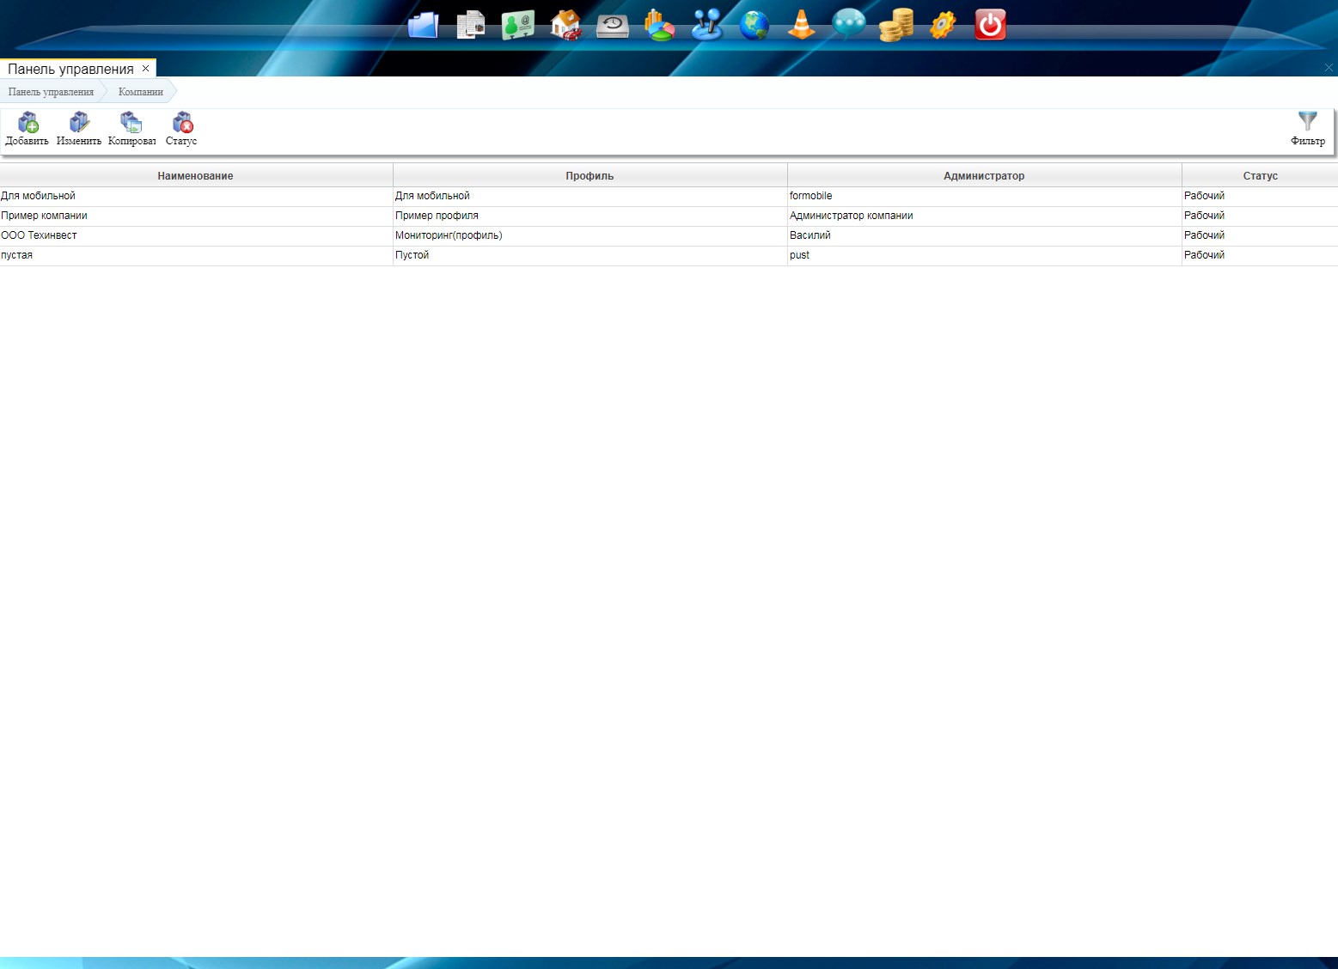Click the globe icon in top dock
This screenshot has height=969, width=1338.
(755, 25)
